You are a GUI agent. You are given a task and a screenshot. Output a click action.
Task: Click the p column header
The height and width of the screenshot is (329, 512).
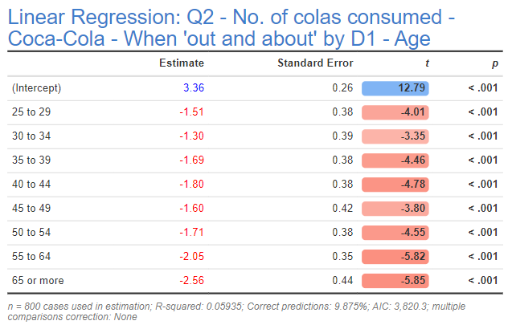click(x=495, y=63)
